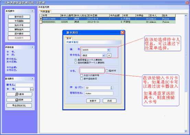The width and height of the screenshot is (190, 135).
Task: Click the 卡号 input field in the dialog
Action: [92, 71]
